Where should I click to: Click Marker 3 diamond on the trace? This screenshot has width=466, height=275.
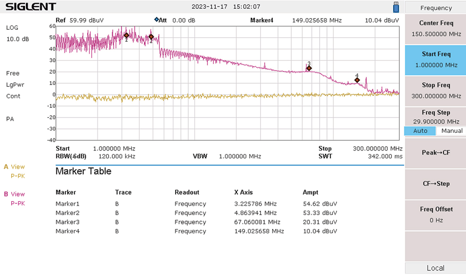pos(308,68)
